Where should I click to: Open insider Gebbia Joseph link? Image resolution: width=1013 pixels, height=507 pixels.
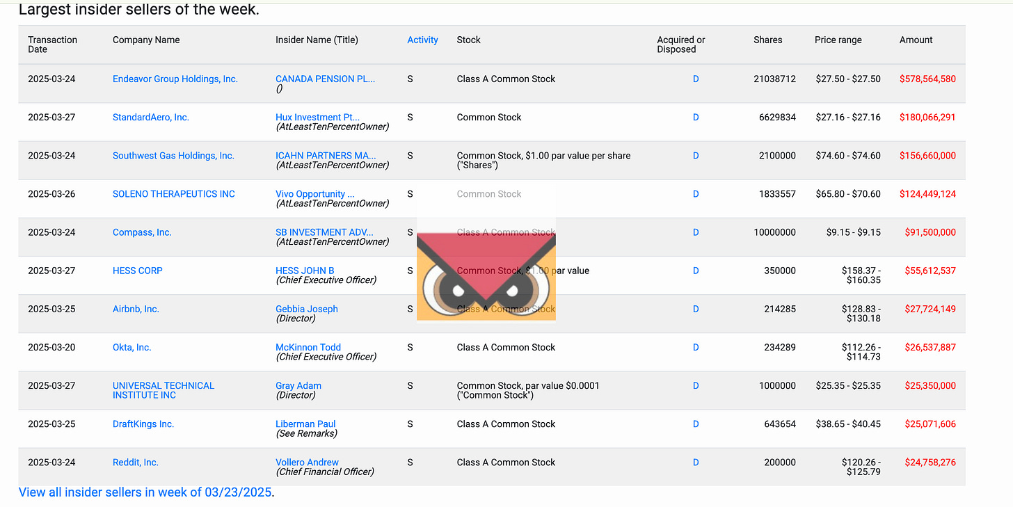(x=307, y=309)
